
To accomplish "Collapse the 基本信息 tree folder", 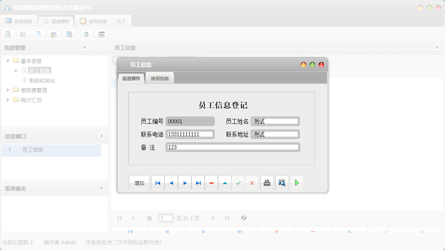I will pyautogui.click(x=8, y=60).
